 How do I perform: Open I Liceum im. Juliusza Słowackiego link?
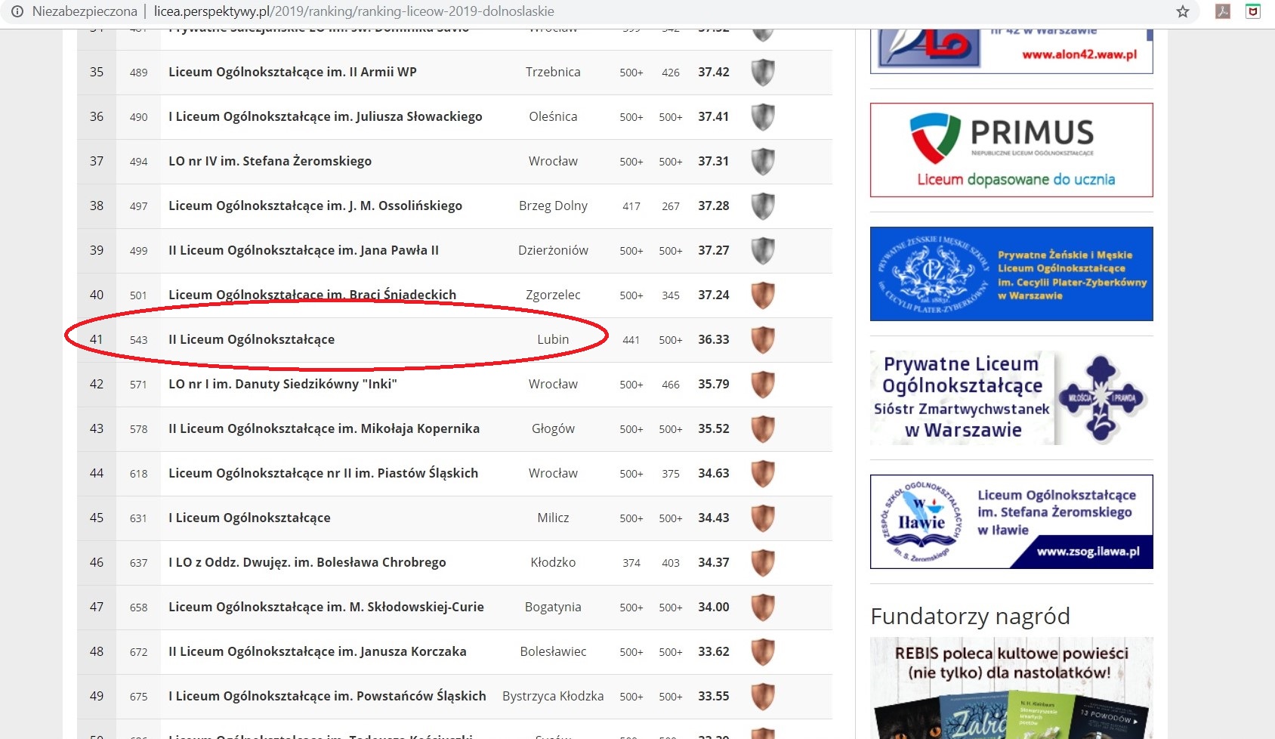325,117
